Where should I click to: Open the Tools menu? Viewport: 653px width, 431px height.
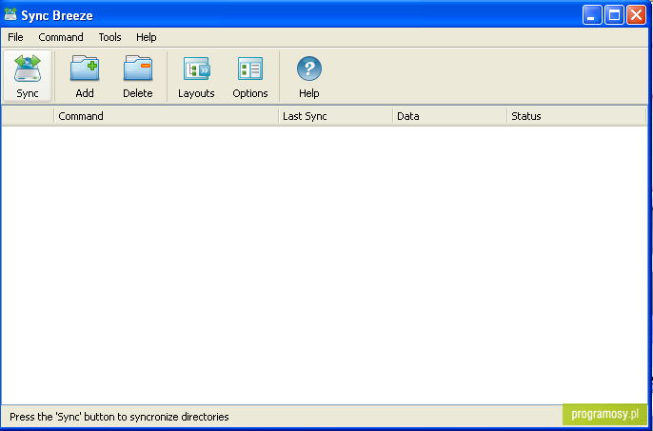click(x=110, y=37)
